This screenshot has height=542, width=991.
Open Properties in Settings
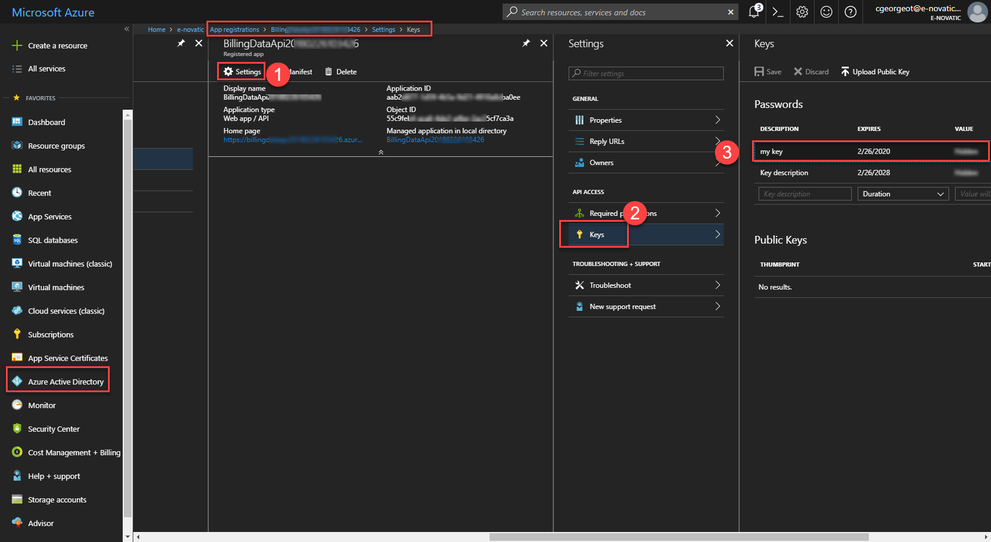pos(646,120)
